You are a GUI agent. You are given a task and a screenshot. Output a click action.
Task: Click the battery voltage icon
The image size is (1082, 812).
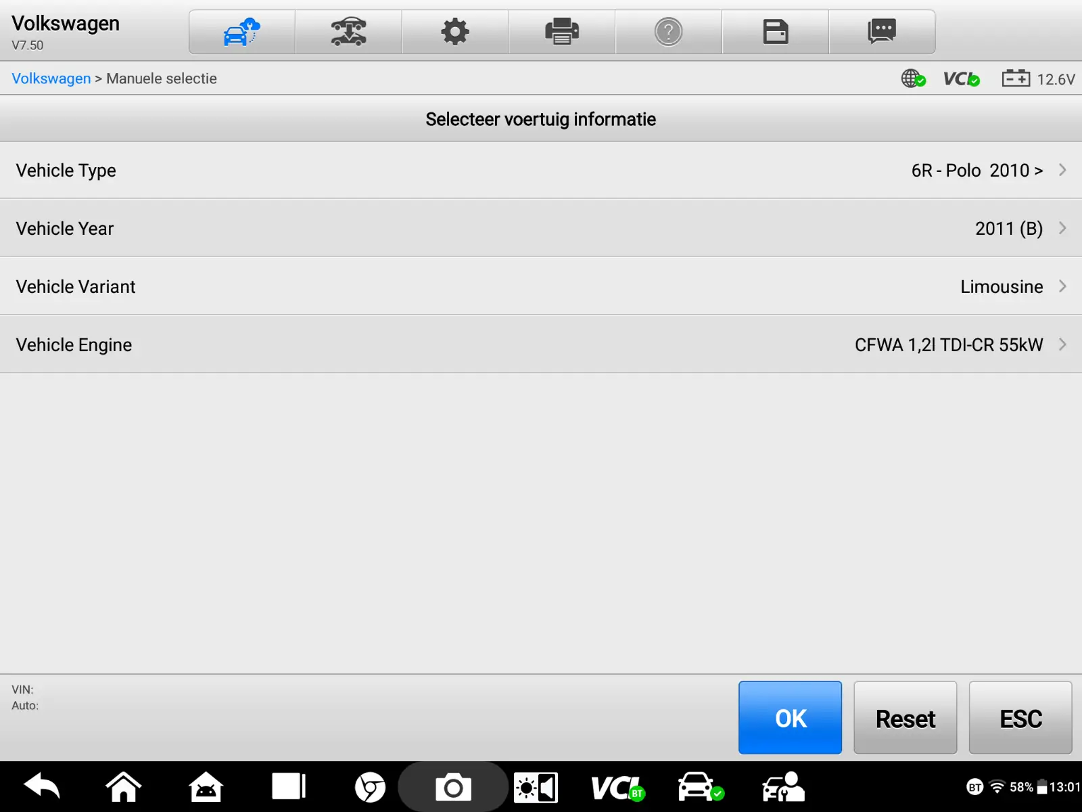click(x=1016, y=78)
